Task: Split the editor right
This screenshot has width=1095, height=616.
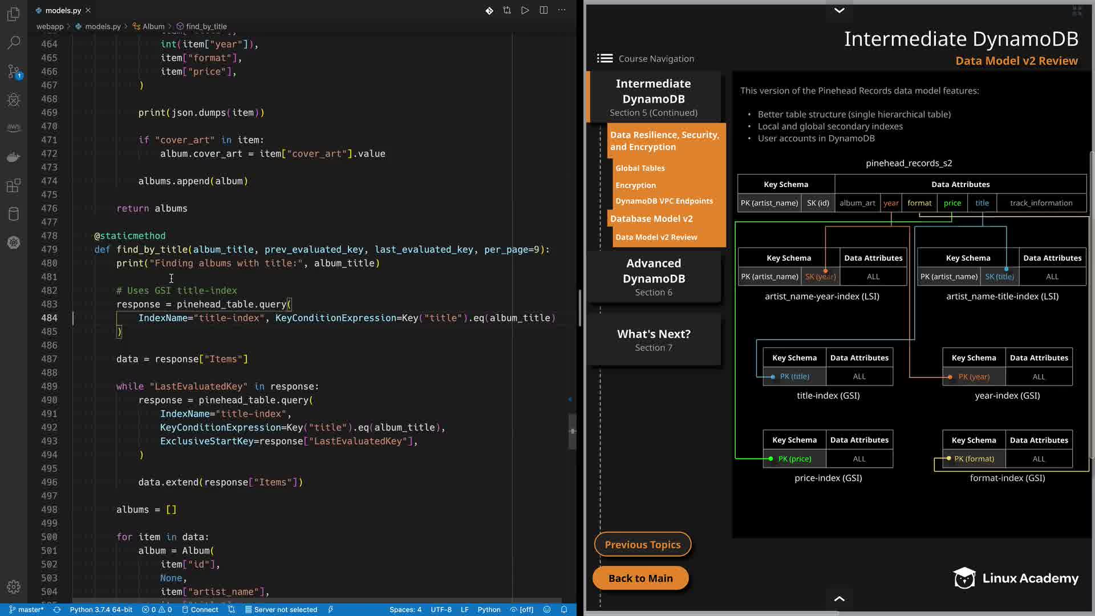Action: click(x=544, y=10)
